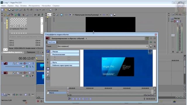Select Расположение keyframe row
The width and height of the screenshot is (187, 105).
pos(57,91)
